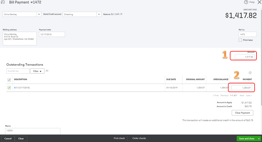Click the AMOUNT PAID $1,417.82 total
Image resolution: width=262 pixels, height=142 pixels.
241,15
